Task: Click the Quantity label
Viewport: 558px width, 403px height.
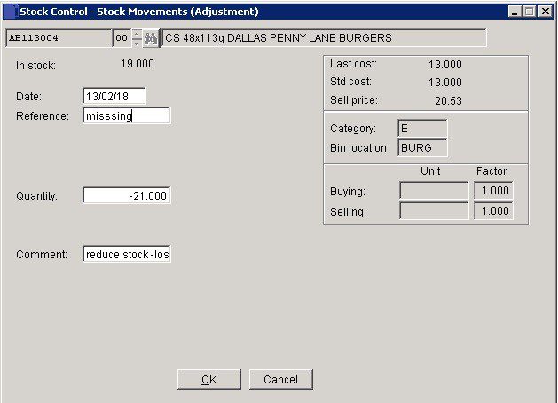Action: click(x=36, y=196)
